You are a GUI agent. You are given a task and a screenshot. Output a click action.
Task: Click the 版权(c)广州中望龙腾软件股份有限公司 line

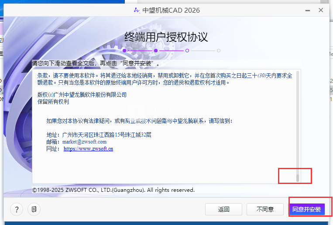pos(82,95)
